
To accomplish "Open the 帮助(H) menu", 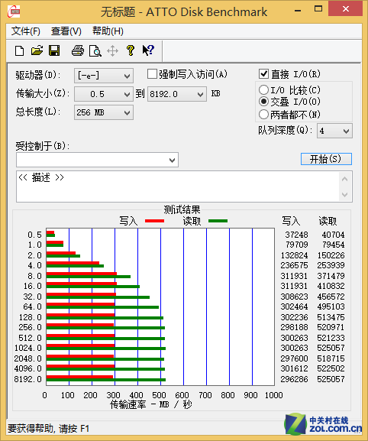I will click(x=108, y=31).
